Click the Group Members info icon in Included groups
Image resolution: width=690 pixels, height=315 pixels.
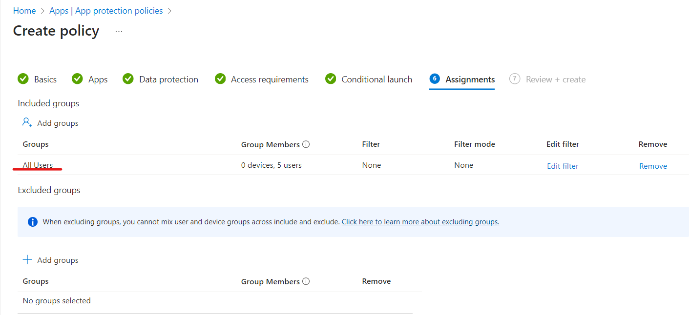tap(306, 144)
